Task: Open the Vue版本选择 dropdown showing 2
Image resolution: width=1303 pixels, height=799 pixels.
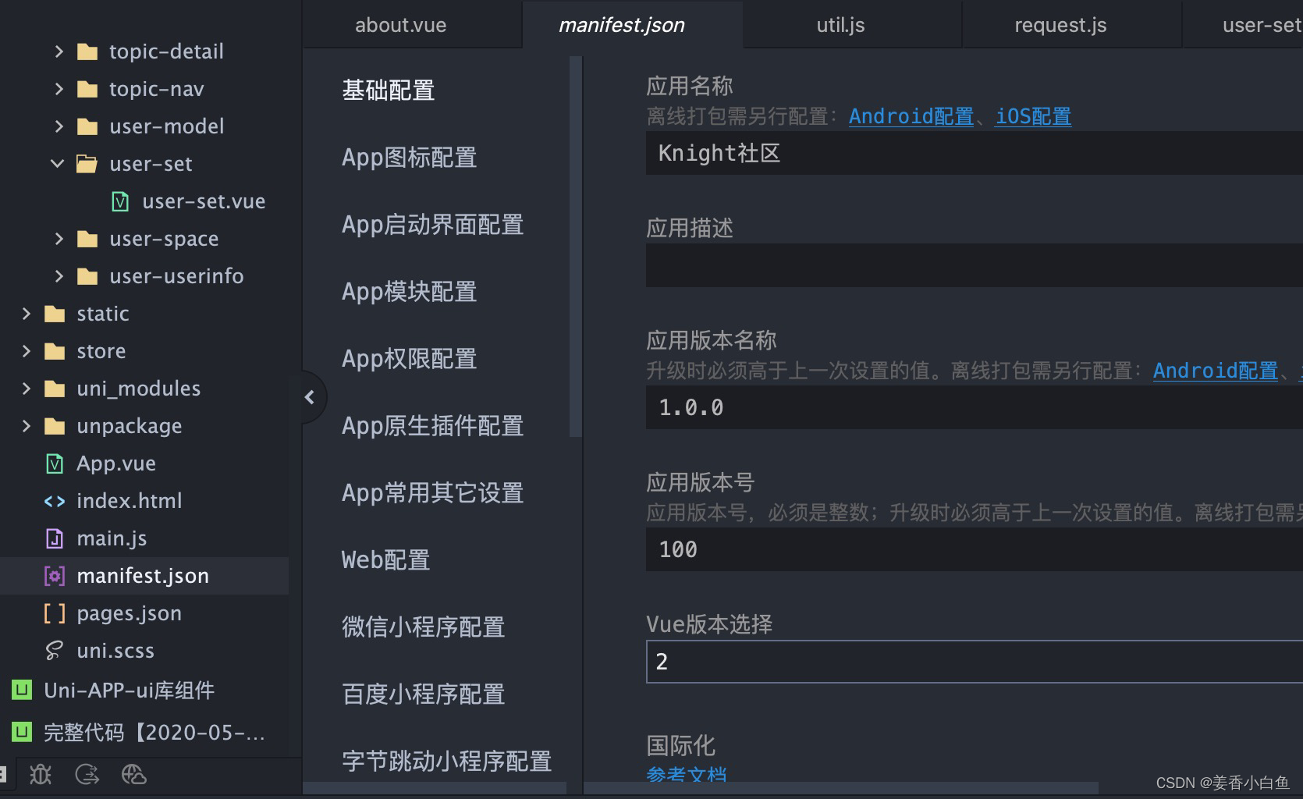Action: (975, 662)
